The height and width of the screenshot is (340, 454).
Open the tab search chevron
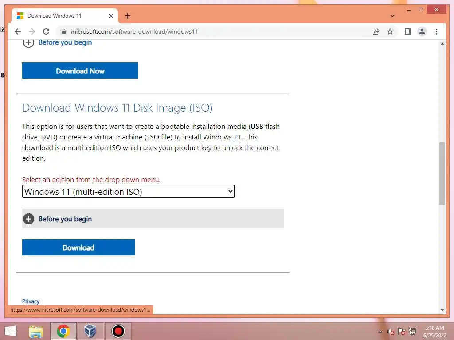coord(392,16)
